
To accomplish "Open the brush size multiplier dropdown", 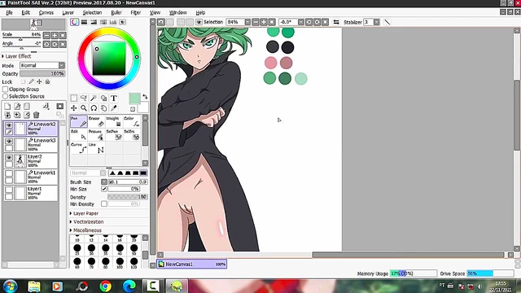I will [104, 181].
